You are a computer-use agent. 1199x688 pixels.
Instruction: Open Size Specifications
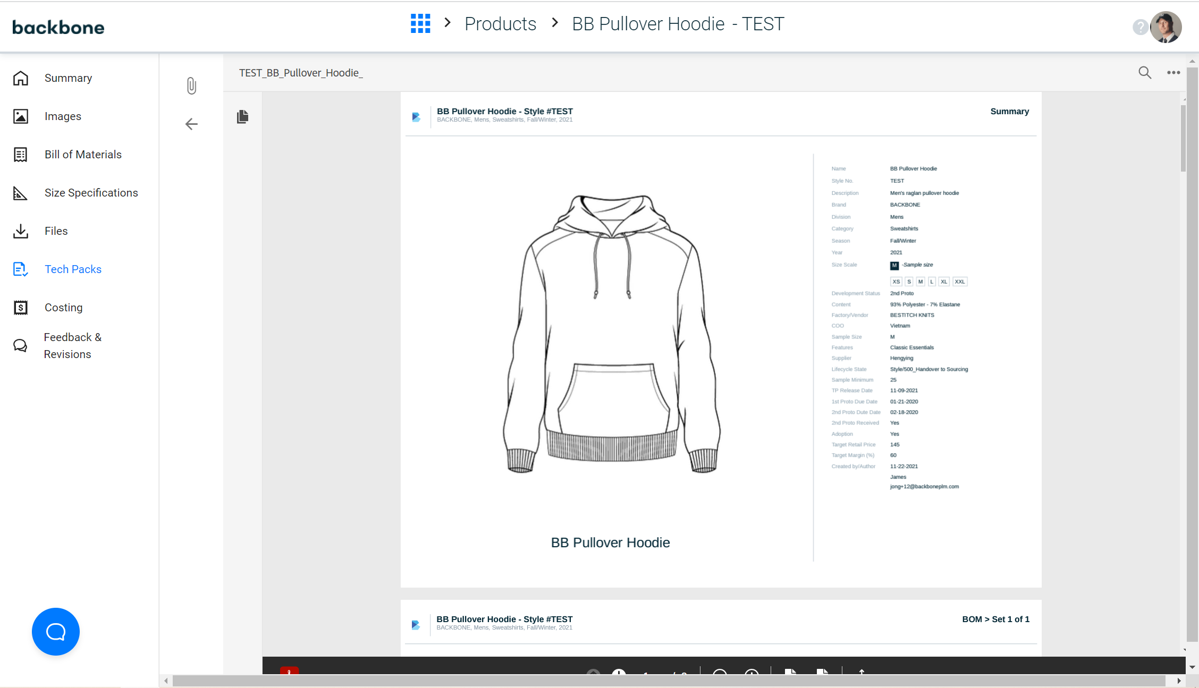click(91, 192)
